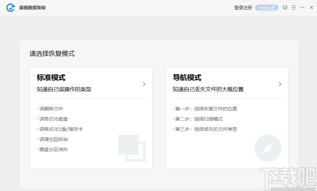
Task: Expand the 导航模式 chevron arrow
Action: click(x=280, y=84)
